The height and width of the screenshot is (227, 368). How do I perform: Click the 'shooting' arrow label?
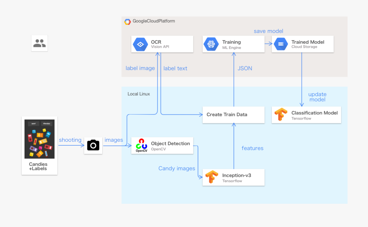tap(70, 140)
